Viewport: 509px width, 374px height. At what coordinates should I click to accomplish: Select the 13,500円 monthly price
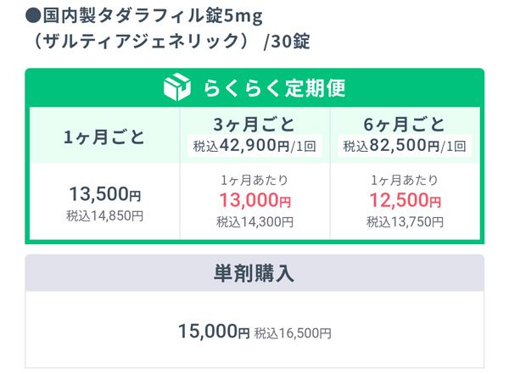click(105, 194)
